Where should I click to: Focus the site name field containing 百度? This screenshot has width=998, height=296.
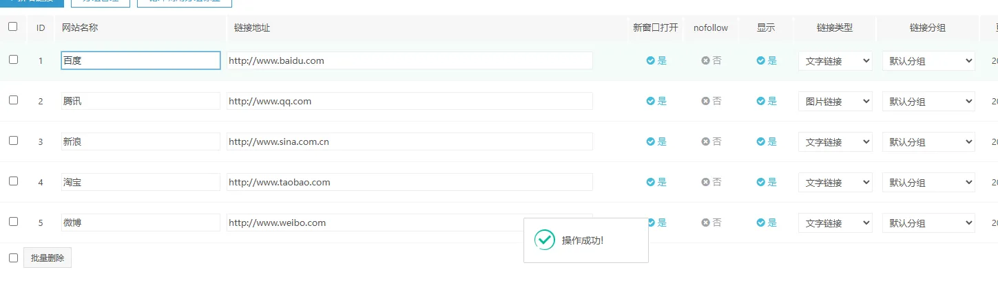coord(141,60)
